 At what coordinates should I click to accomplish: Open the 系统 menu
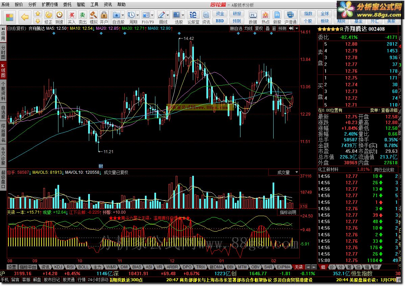(5, 4)
